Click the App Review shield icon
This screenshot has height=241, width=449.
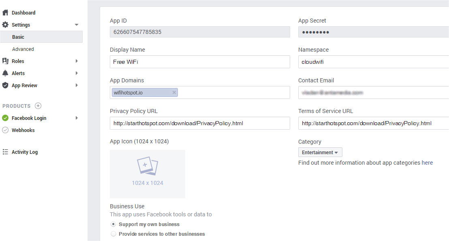[5, 85]
